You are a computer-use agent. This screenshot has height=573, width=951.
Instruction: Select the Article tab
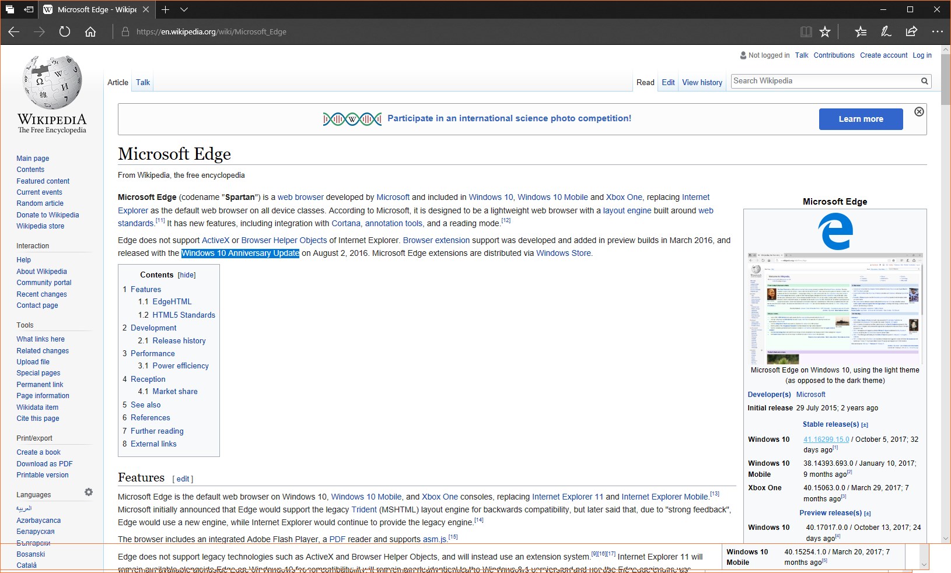(118, 82)
